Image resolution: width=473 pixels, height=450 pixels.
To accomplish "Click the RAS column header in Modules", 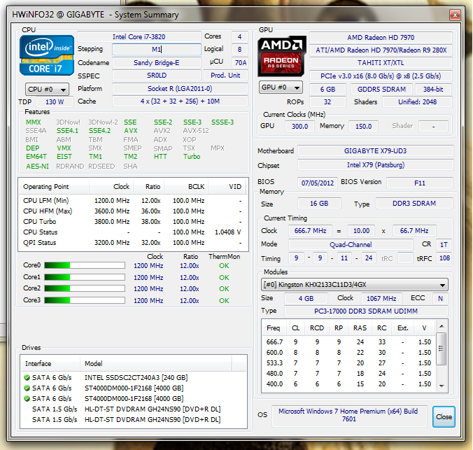I will click(360, 328).
